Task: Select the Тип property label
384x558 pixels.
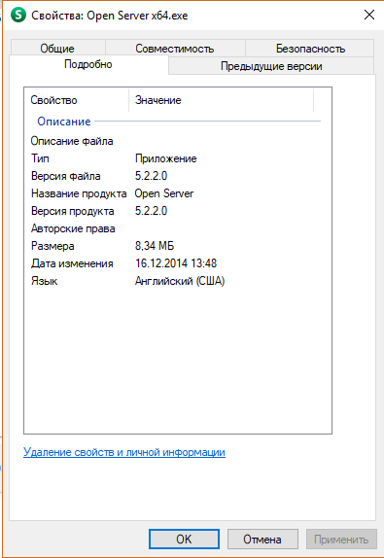Action: pyautogui.click(x=40, y=158)
